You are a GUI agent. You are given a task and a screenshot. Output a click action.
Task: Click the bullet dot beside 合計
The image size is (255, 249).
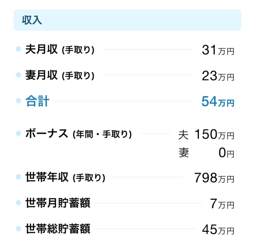pos(18,101)
